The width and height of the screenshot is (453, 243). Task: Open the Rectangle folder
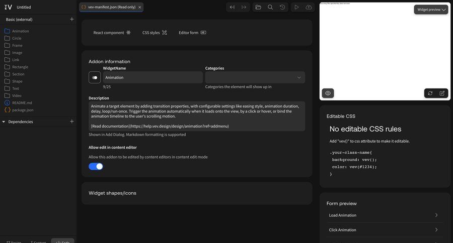[17, 67]
